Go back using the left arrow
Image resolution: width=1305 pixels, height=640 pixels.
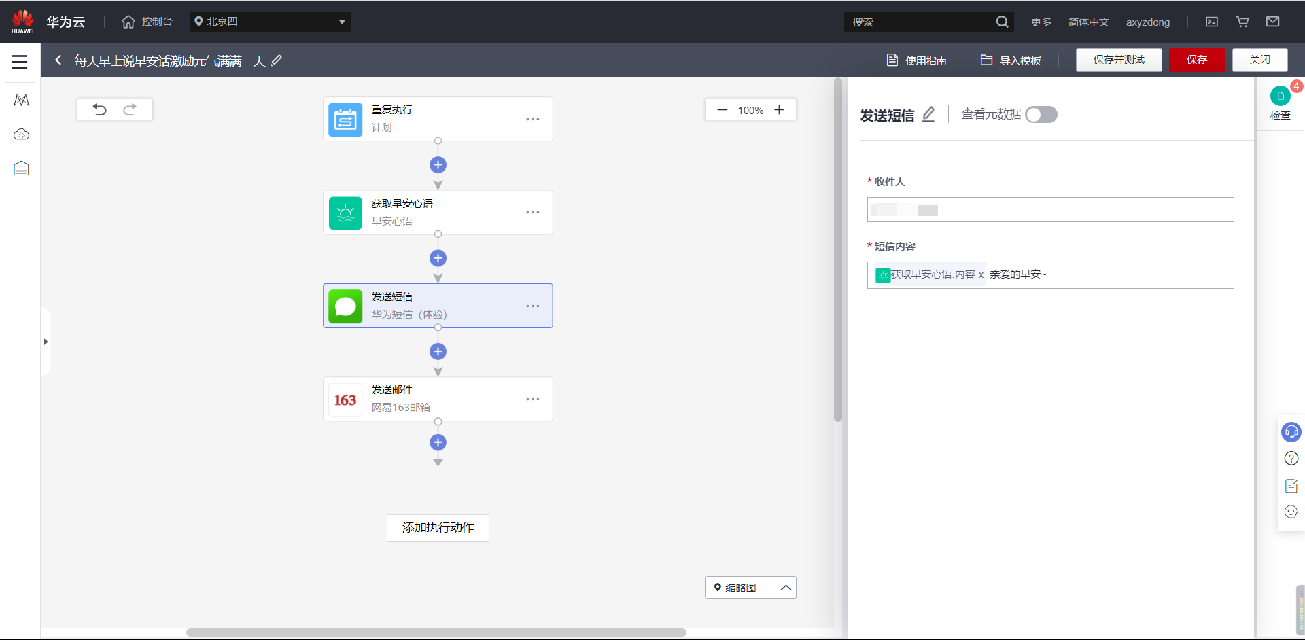tap(58, 60)
